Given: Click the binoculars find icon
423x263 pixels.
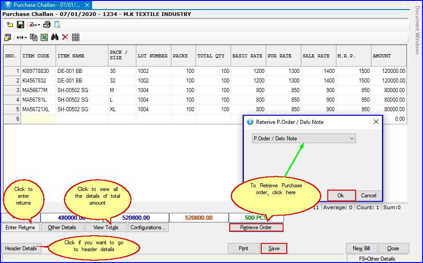Looking at the screenshot, I should (x=55, y=37).
